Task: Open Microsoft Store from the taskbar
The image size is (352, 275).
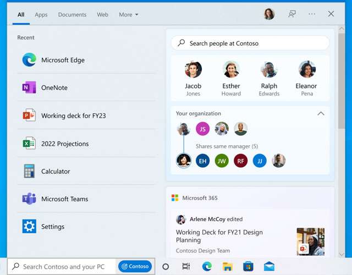Action: tap(248, 266)
